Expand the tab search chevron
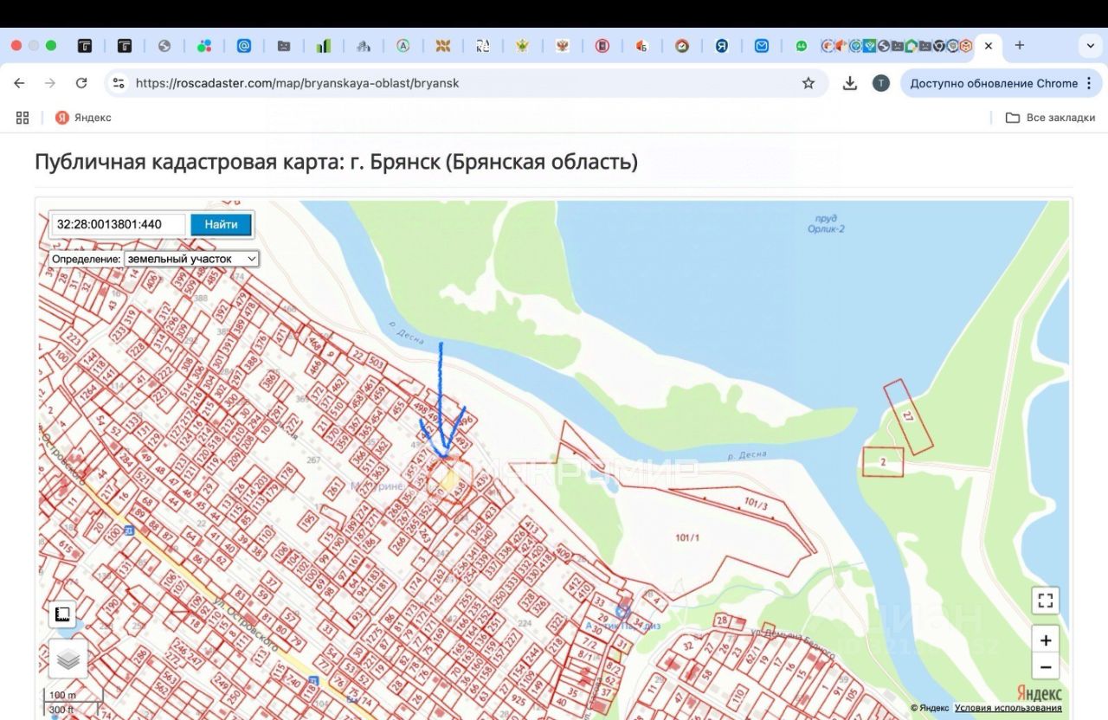The width and height of the screenshot is (1108, 720). click(x=1090, y=46)
